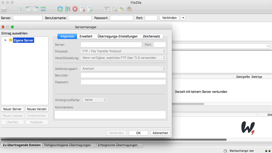Click the Verbinden button in the Servermanager dialog

coord(117,133)
